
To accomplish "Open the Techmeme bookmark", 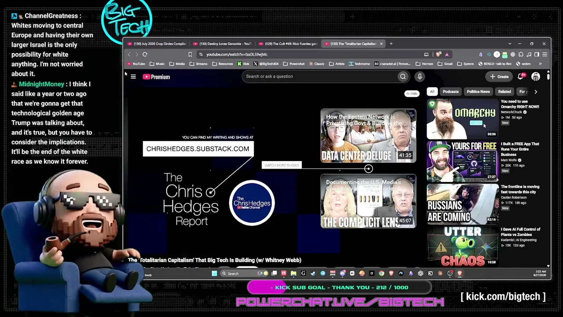I will pos(359,64).
